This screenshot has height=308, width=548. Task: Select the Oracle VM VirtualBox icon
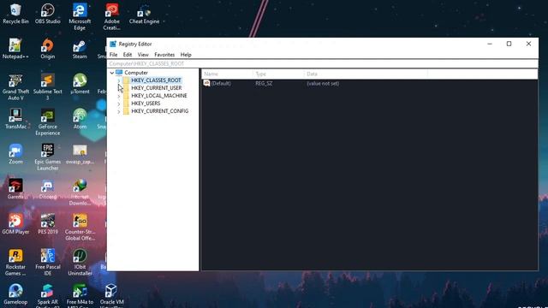click(x=112, y=295)
